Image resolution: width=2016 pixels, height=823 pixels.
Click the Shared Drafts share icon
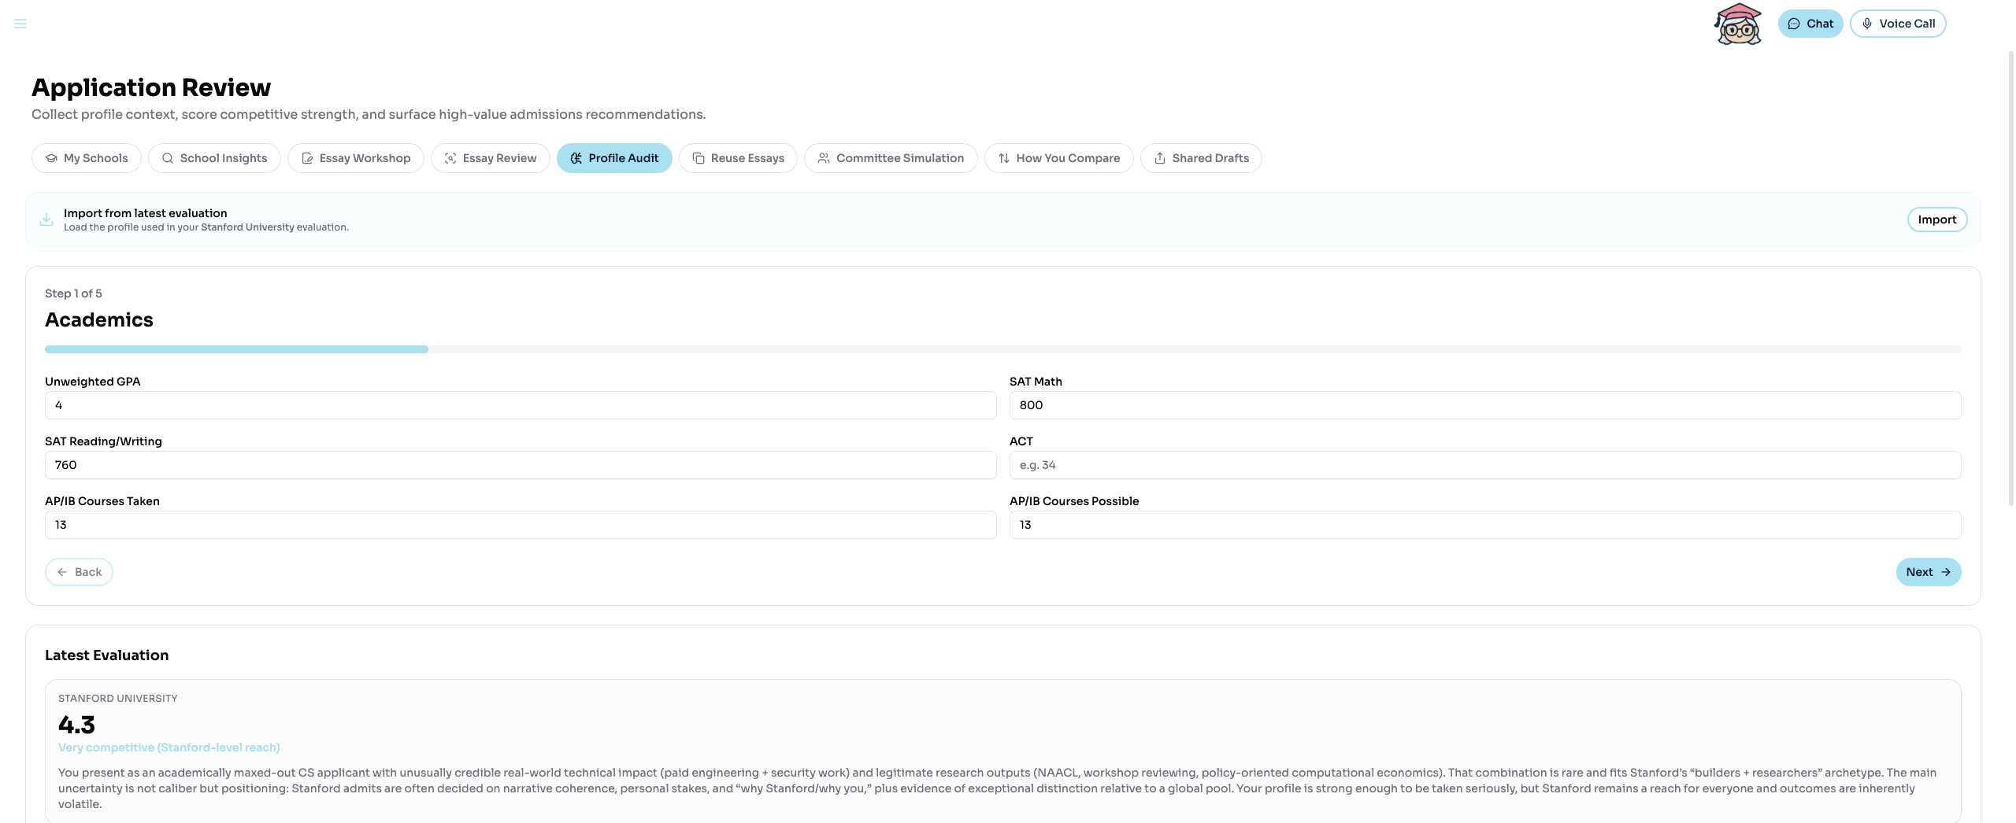(x=1159, y=157)
